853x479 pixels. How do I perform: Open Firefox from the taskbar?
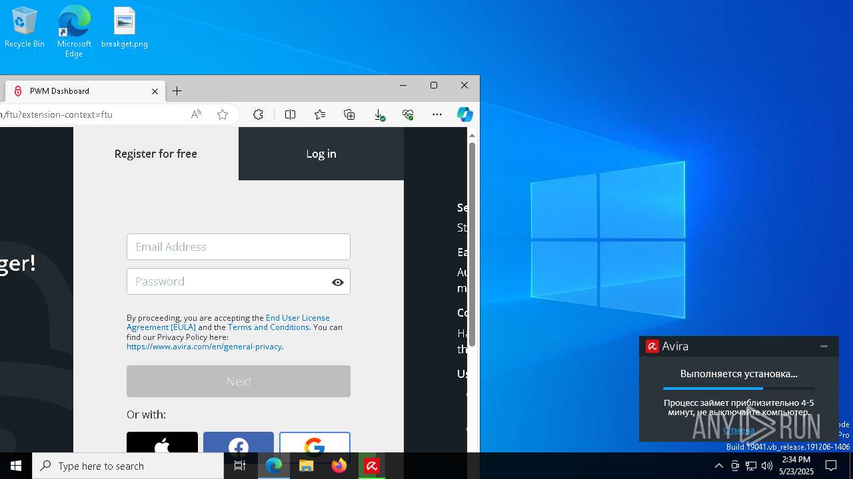point(339,466)
